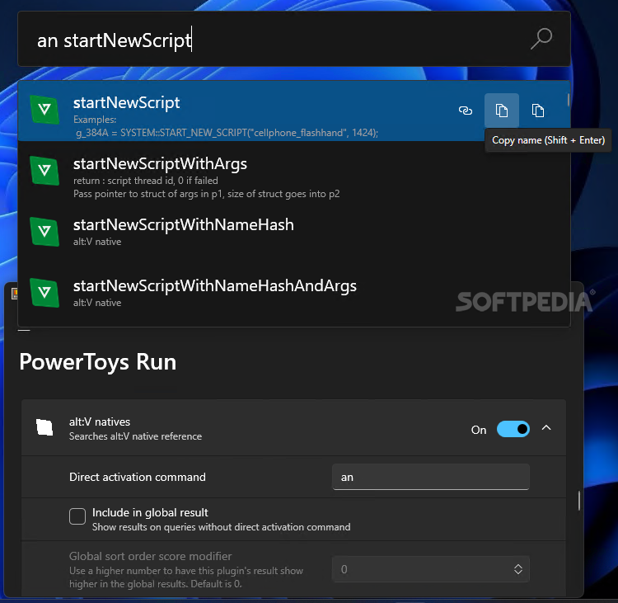
Task: Click the green alt:V icon of startNewScript
Action: pos(45,110)
